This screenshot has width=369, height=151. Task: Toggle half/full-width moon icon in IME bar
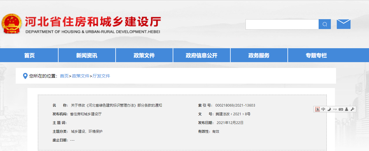click(329, 109)
